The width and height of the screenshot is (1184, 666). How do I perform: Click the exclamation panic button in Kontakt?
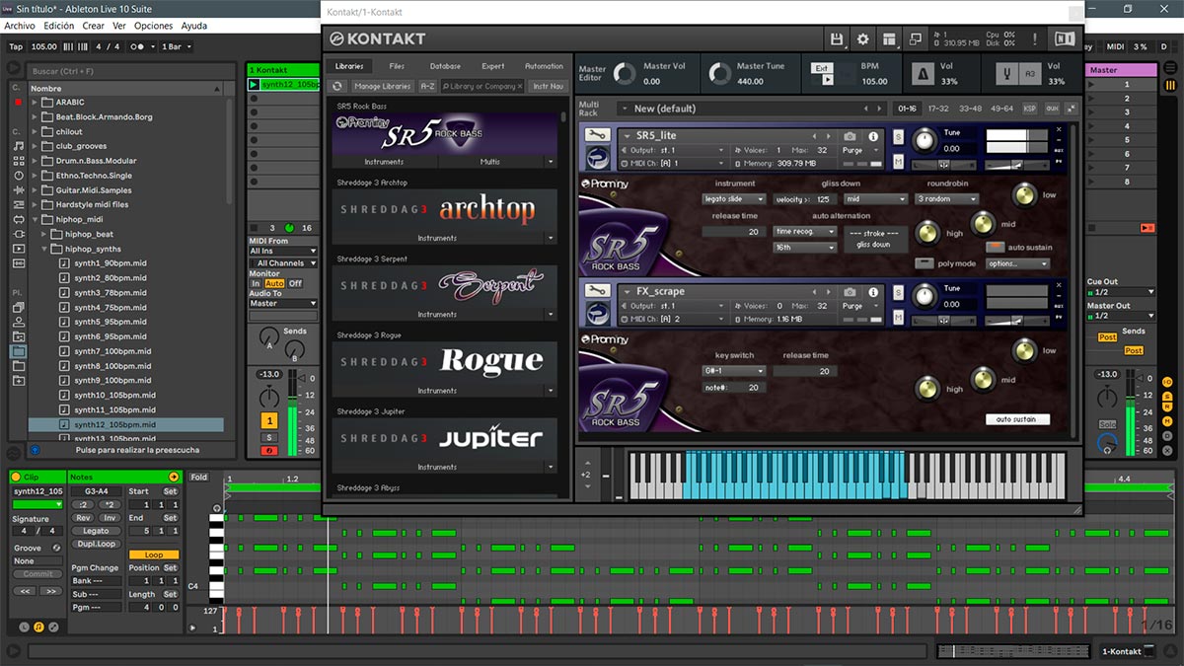click(1036, 38)
